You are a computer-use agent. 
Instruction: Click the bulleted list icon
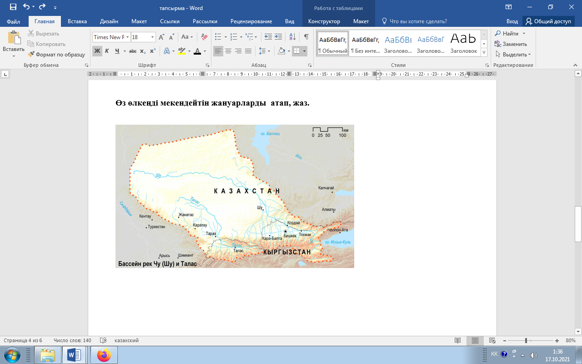point(218,37)
